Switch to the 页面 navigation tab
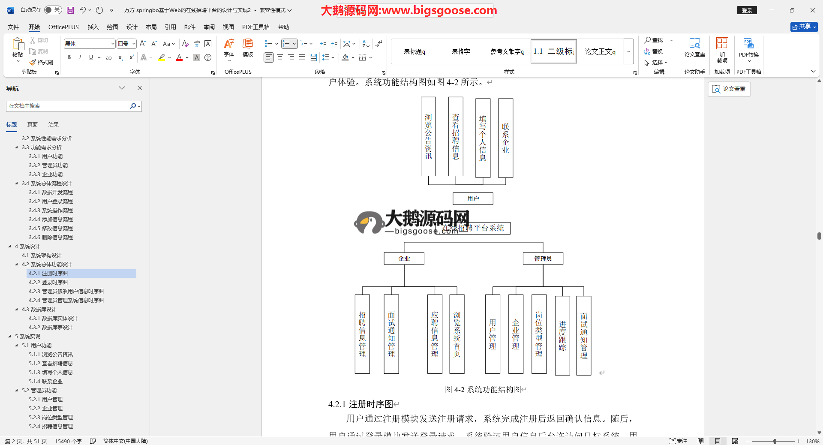The height and width of the screenshot is (445, 823). pos(33,125)
